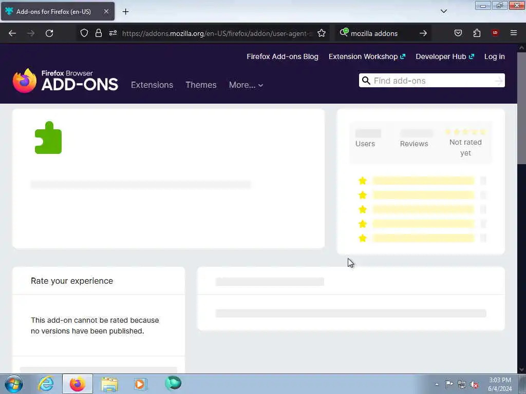526x394 pixels.
Task: Click the middle rating distribution bar
Action: (423, 209)
